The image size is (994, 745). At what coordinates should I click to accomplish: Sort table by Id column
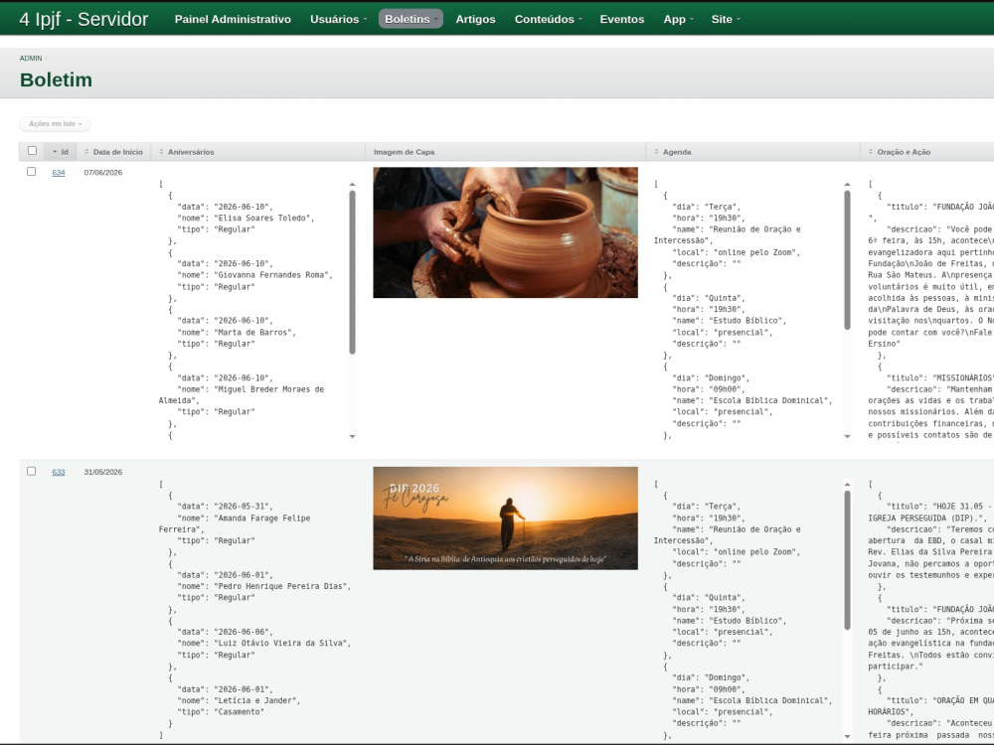pos(61,152)
